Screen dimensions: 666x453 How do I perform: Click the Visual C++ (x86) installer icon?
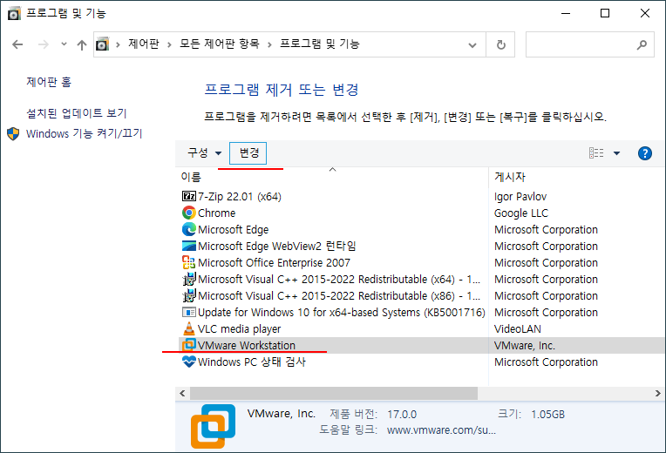189,295
